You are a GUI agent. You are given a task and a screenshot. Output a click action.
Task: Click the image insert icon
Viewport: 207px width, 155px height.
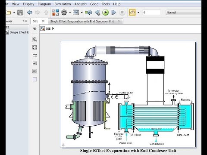coord(35,71)
